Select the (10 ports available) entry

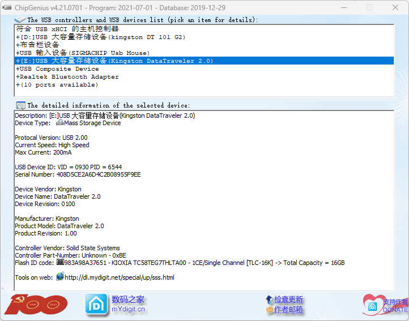coord(204,85)
